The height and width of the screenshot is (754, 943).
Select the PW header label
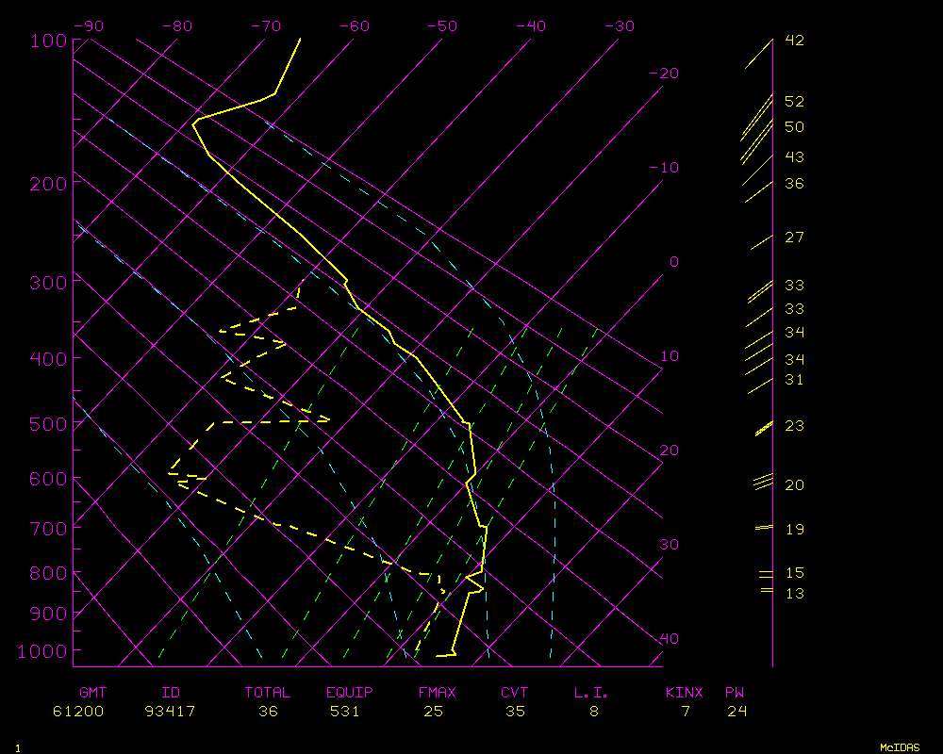click(x=735, y=693)
